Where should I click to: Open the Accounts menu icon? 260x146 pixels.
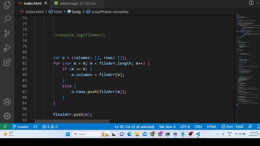point(7,102)
